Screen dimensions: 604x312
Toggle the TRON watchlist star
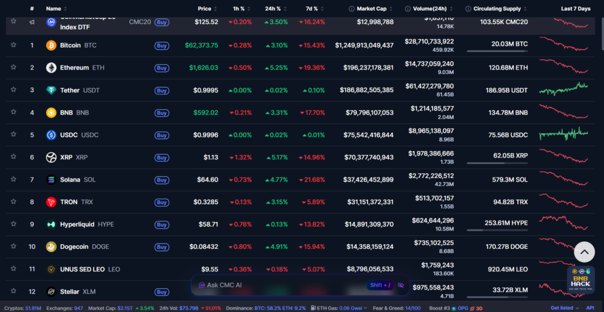14,201
